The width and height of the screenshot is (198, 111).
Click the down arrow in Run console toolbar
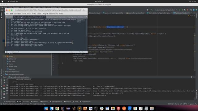[x=7, y=83]
